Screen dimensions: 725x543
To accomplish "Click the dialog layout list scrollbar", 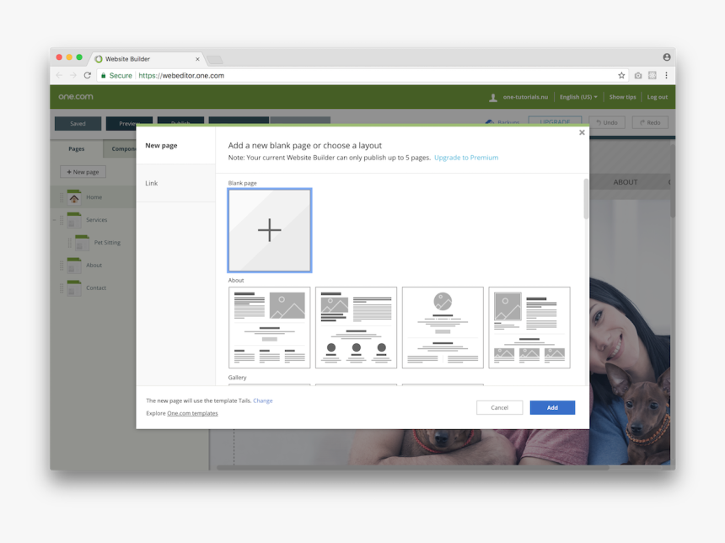I will pos(586,199).
